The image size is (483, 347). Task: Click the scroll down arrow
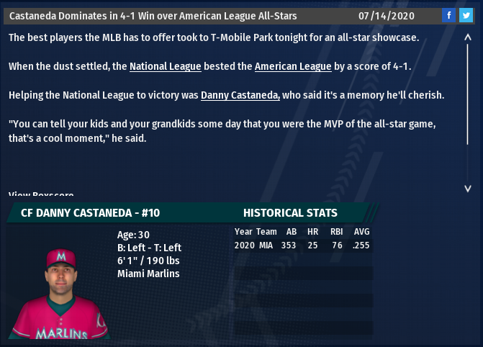(x=468, y=189)
